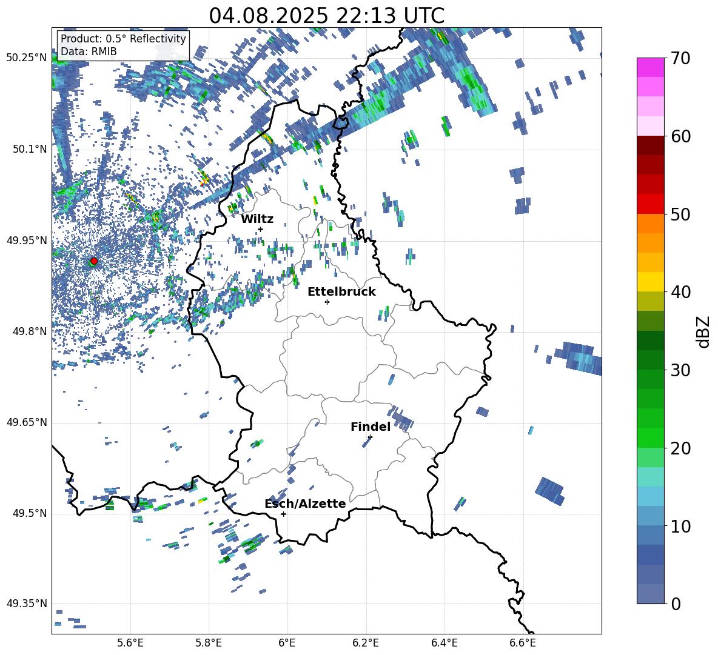Click the 50 value on colorbar
718x655 pixels.
pyautogui.click(x=680, y=214)
